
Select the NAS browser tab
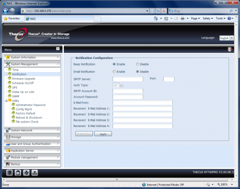pyautogui.click(x=59, y=19)
